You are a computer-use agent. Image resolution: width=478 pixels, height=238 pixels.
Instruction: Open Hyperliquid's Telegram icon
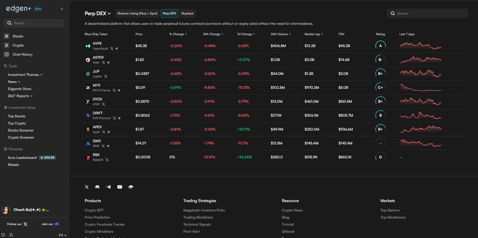[116, 48]
